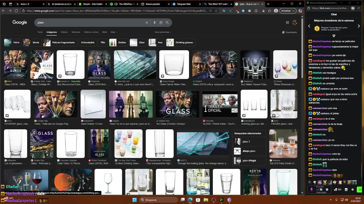Image resolution: width=364 pixels, height=204 pixels.
Task: Switch to the Vídeos results tab
Action: 64,32
